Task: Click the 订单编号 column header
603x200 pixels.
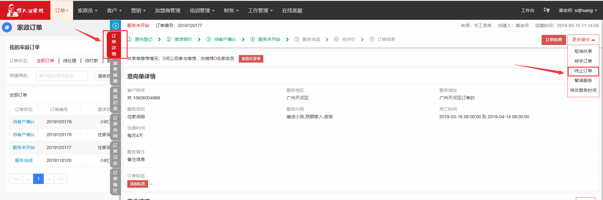Action: pos(59,109)
